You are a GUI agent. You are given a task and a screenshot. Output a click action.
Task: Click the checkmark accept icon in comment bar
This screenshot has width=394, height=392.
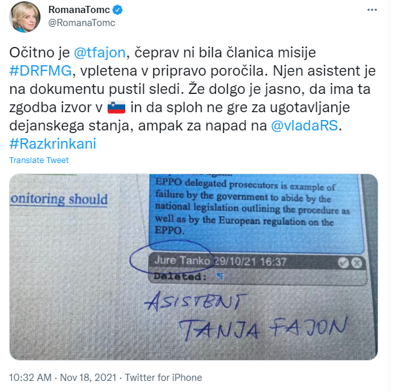tap(343, 263)
